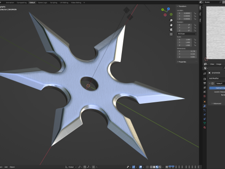The image size is (225, 169).
Task: Switch to the Video Editing workspace tab
Action: pos(76,3)
